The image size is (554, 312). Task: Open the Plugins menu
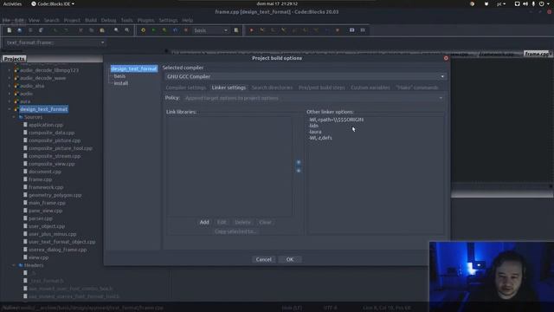click(146, 20)
